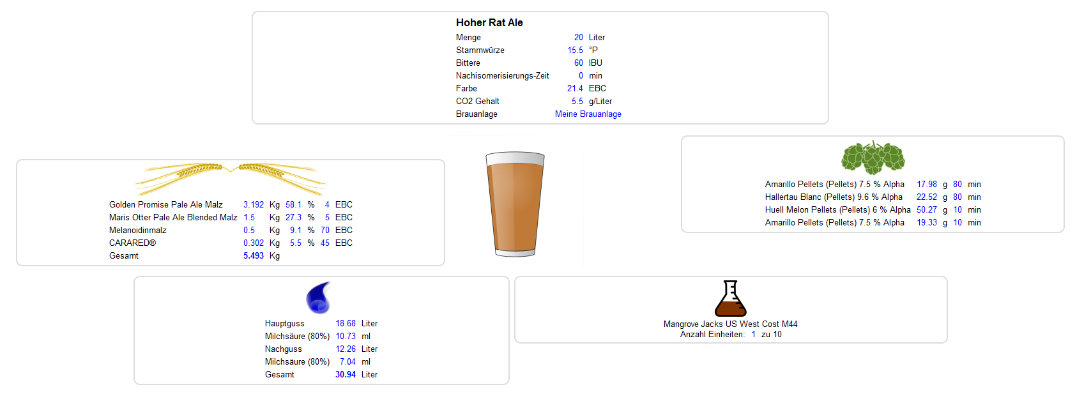Open the Meine Brauanlage link

click(x=588, y=114)
